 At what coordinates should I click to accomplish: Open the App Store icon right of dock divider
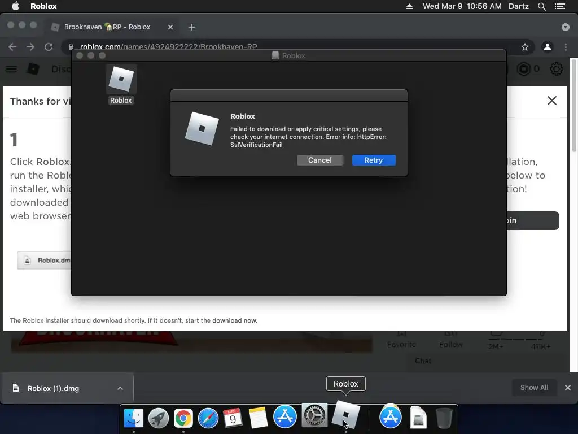pos(391,417)
